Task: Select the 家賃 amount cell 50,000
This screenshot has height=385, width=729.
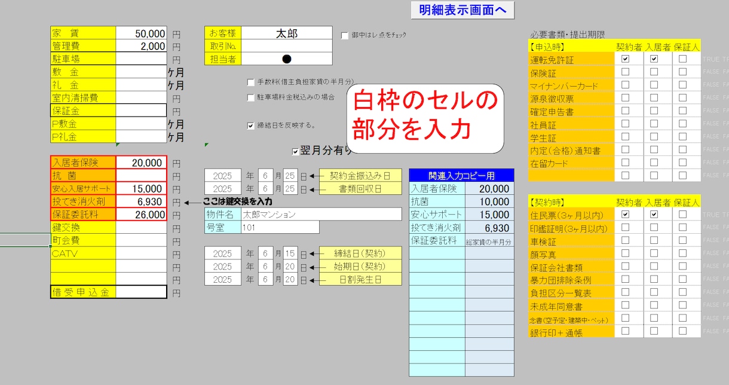Action: 142,33
